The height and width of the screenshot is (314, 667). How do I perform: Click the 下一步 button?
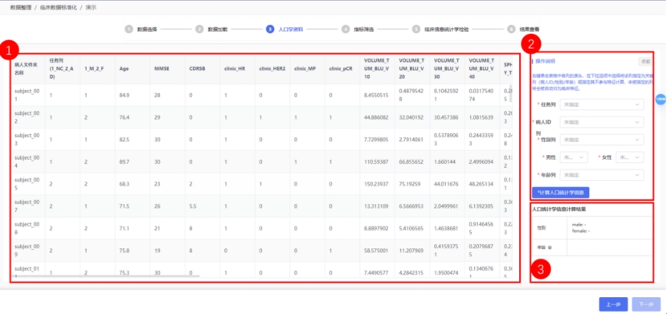(646, 304)
